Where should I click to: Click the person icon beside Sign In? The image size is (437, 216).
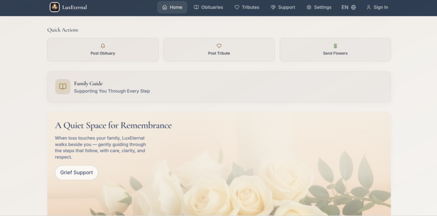click(x=368, y=7)
